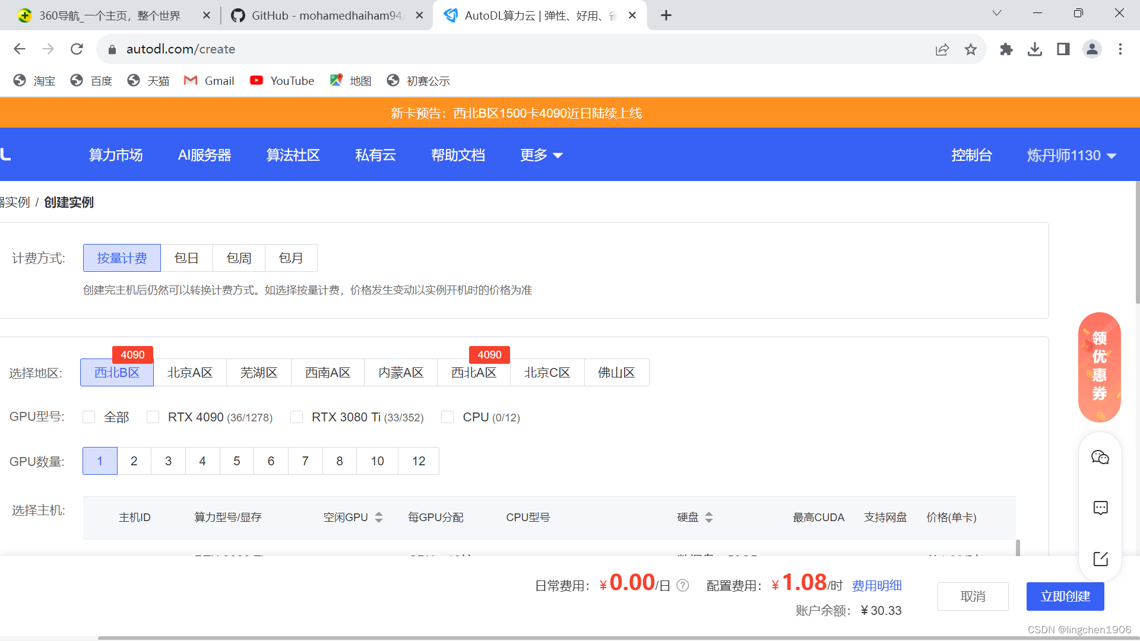Bookmark this page with the star icon
This screenshot has height=641, width=1140.
tap(971, 49)
